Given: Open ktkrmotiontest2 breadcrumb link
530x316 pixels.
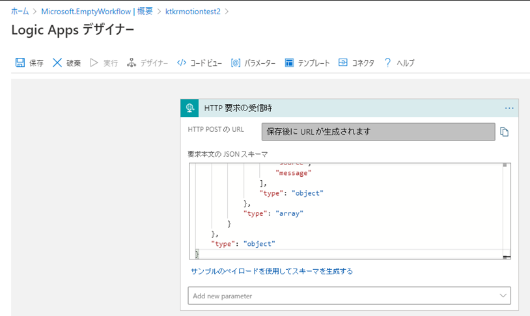Looking at the screenshot, I should [193, 12].
